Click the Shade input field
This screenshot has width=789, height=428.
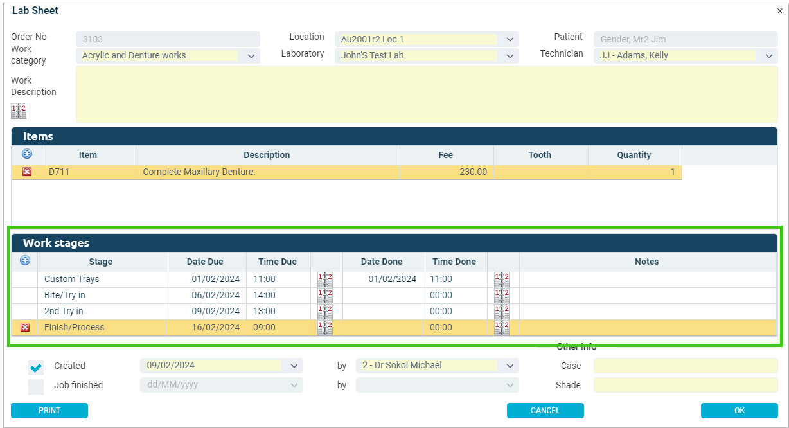pyautogui.click(x=686, y=385)
